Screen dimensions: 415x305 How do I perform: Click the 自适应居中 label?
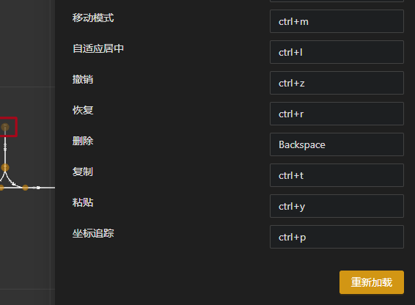(98, 48)
